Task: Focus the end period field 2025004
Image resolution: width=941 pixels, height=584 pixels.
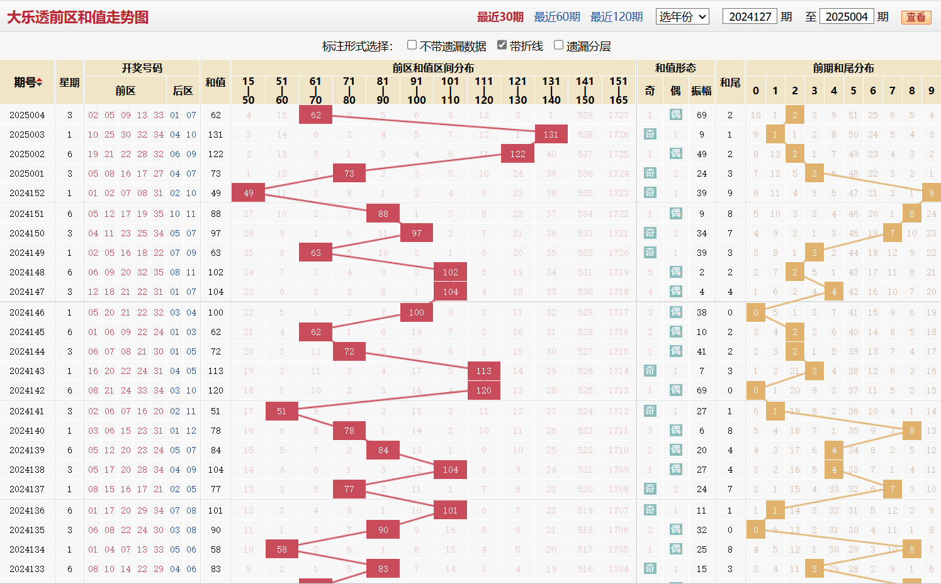Action: tap(847, 17)
